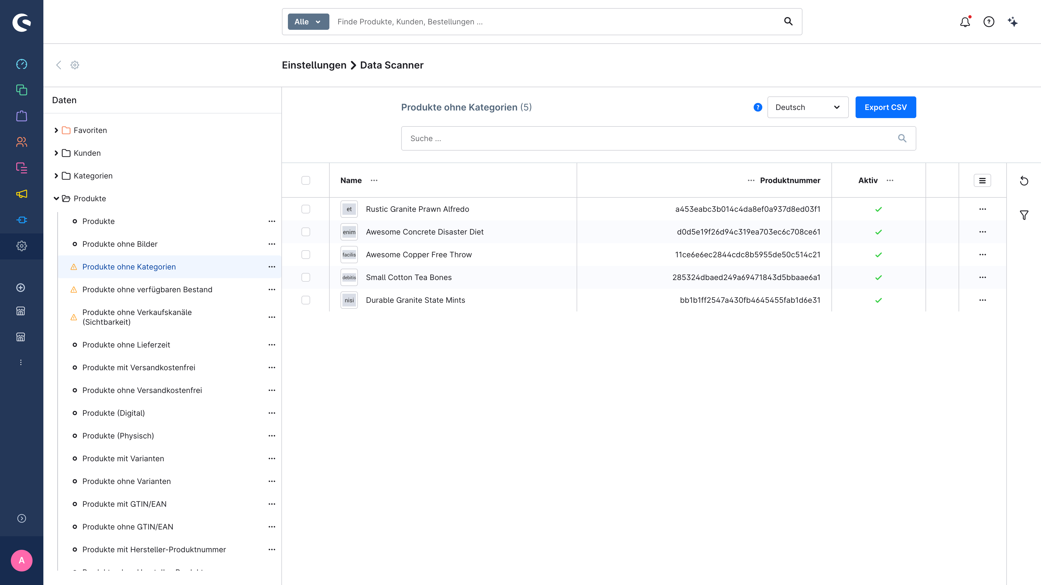
Task: Open the Dashboard icon in sidebar
Action: click(x=21, y=64)
